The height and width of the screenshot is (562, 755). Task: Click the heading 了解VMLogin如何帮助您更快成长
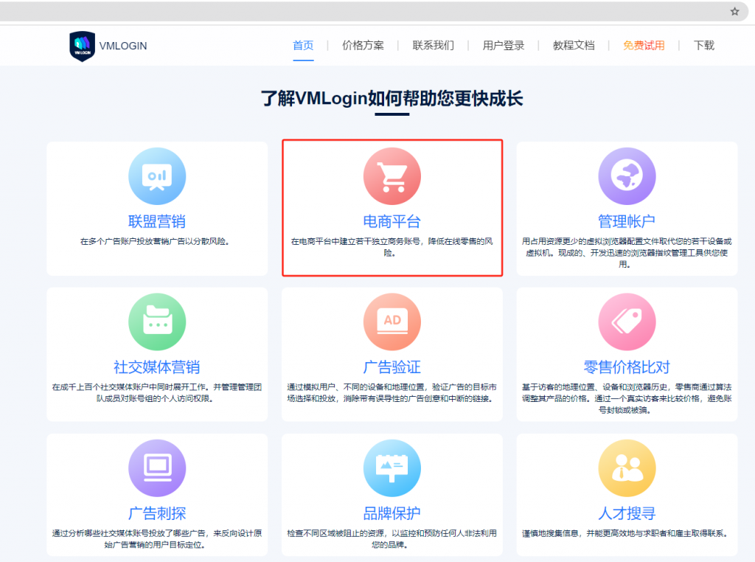[392, 98]
